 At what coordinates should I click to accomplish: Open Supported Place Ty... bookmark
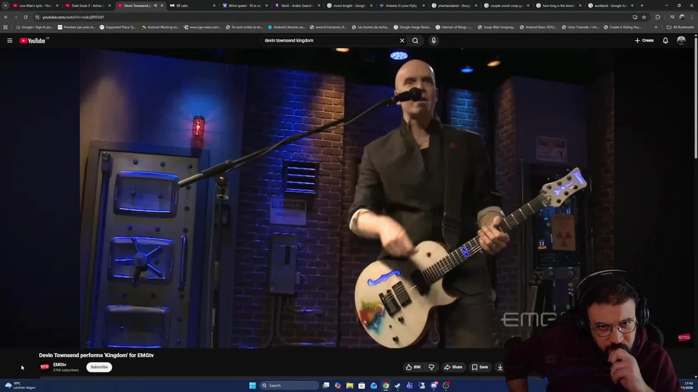click(118, 27)
